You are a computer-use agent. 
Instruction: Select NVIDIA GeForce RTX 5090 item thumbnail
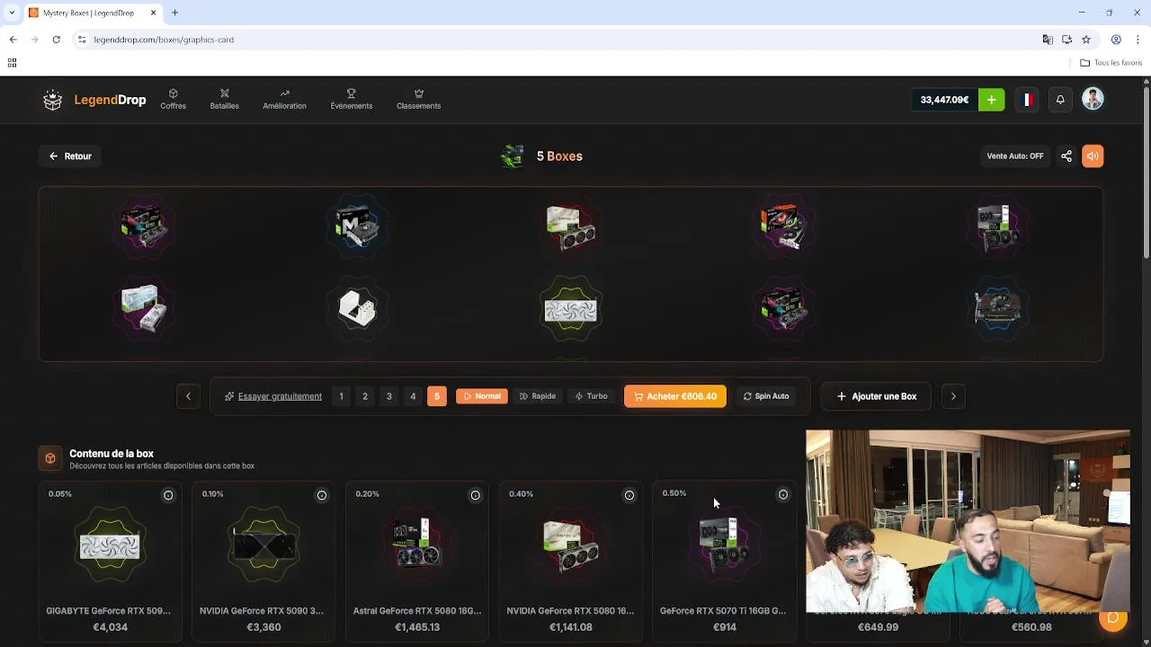click(x=263, y=545)
